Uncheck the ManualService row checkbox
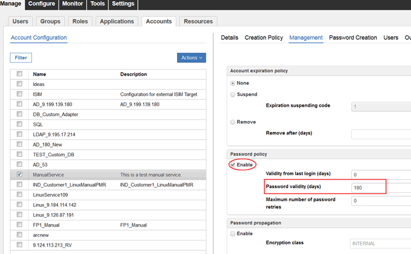The image size is (411, 254). coord(20,174)
